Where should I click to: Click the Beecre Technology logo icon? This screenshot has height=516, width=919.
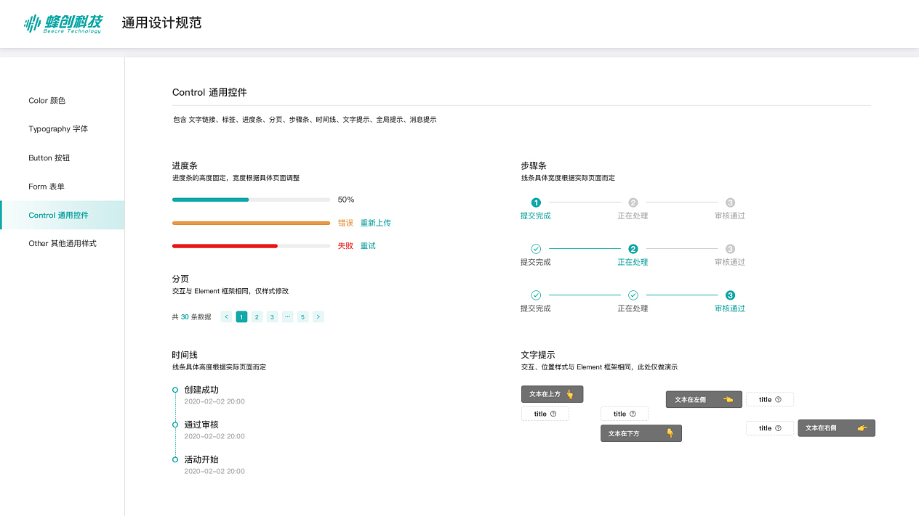click(x=31, y=22)
